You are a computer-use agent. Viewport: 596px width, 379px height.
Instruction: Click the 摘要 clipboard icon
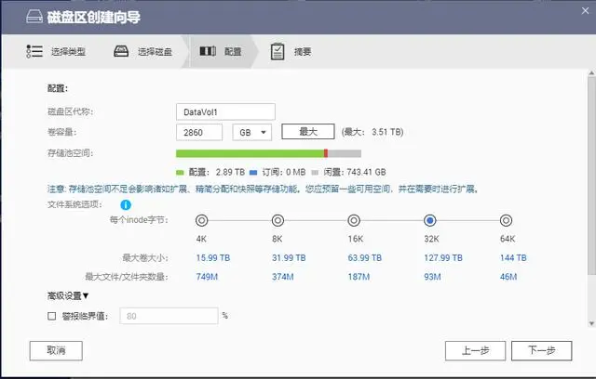coord(278,51)
